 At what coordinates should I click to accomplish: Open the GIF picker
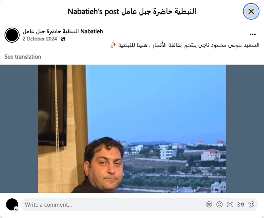tap(241, 204)
